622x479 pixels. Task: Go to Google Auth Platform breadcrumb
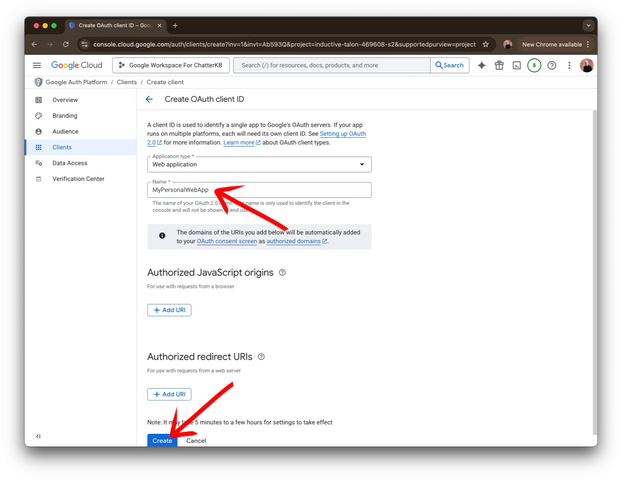[x=76, y=82]
